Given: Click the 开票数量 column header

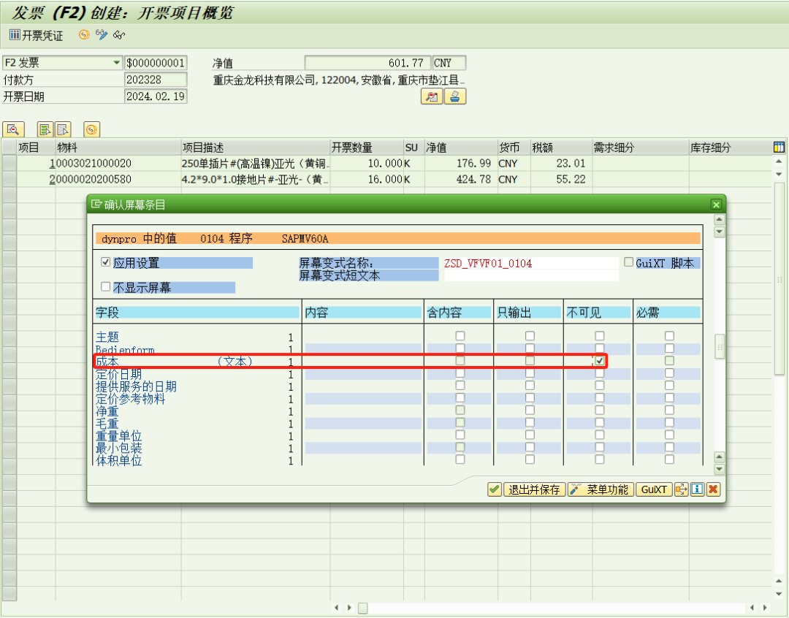Looking at the screenshot, I should [x=366, y=148].
